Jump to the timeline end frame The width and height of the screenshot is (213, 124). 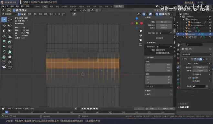(x=97, y=109)
